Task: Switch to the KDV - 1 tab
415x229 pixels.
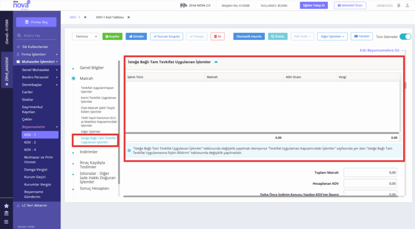Action: 75,17
